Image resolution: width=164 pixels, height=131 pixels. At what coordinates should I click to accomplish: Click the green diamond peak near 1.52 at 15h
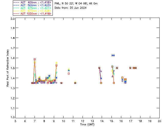coord(112,66)
